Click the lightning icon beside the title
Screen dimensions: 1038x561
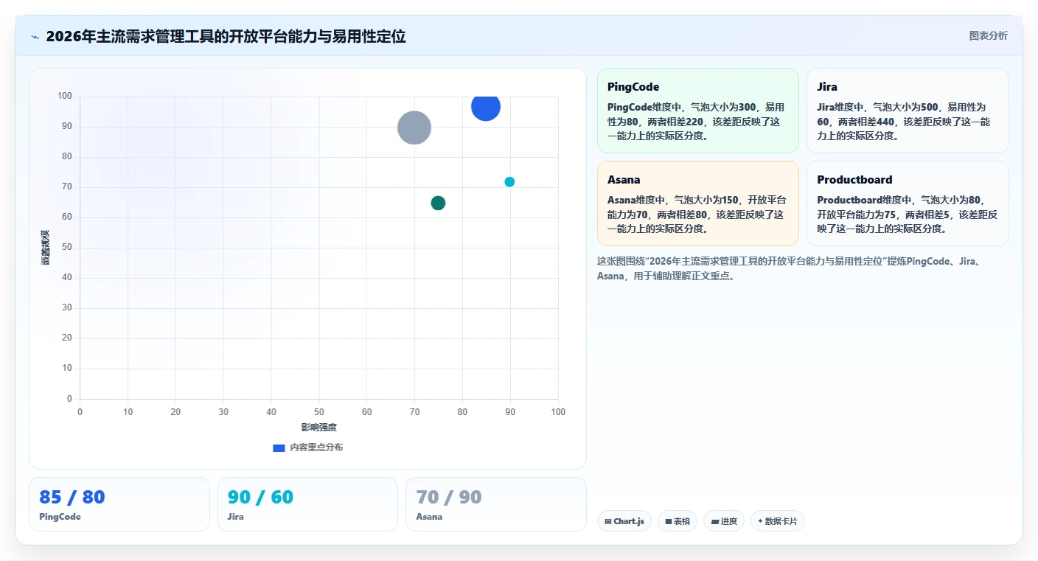click(x=35, y=37)
